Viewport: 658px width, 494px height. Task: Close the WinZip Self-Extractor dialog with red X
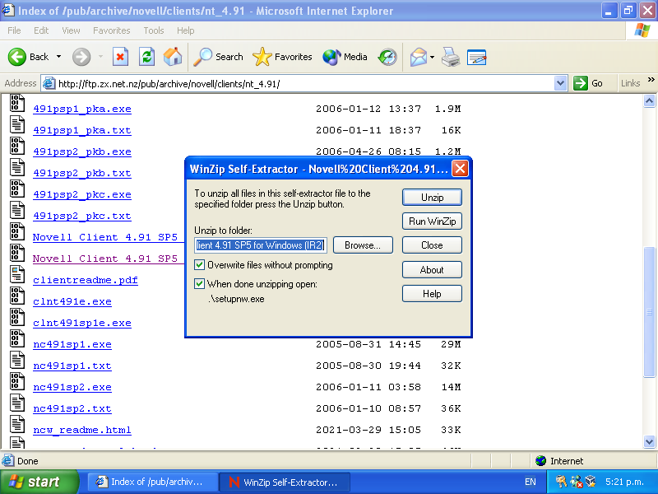pos(461,169)
